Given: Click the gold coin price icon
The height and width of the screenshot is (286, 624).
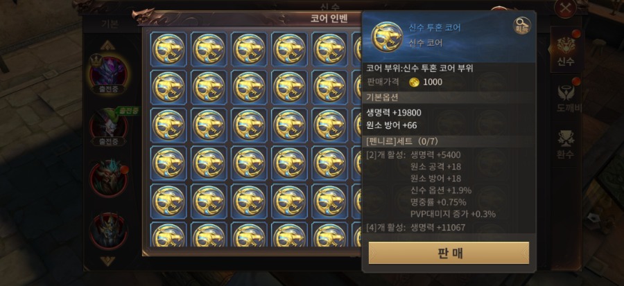Looking at the screenshot, I should [415, 82].
